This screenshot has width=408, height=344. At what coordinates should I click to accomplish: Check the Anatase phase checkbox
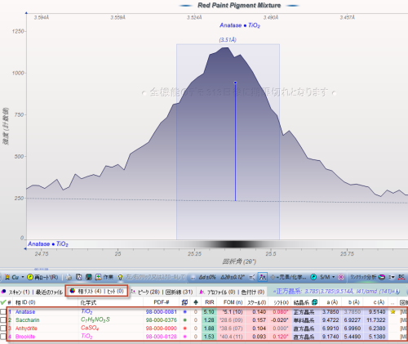coord(3,312)
